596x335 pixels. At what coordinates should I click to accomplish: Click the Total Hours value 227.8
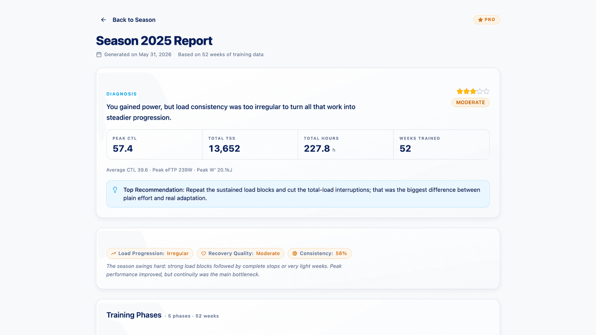pyautogui.click(x=317, y=148)
